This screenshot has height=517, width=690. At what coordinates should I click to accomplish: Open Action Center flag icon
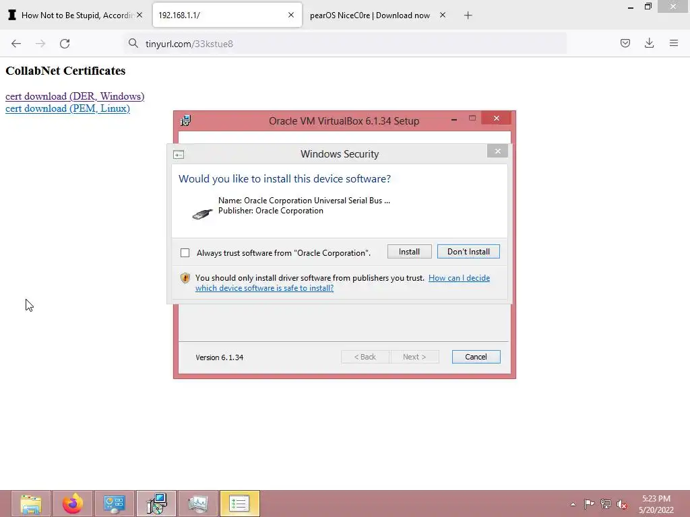589,504
